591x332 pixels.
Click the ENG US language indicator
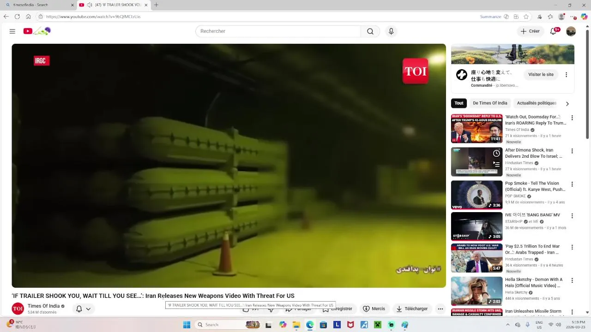tap(539, 325)
